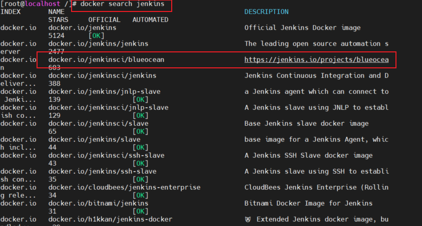Click 'A Jenkins slave using JNLP to establ' description
The image size is (422, 226).
[316, 108]
